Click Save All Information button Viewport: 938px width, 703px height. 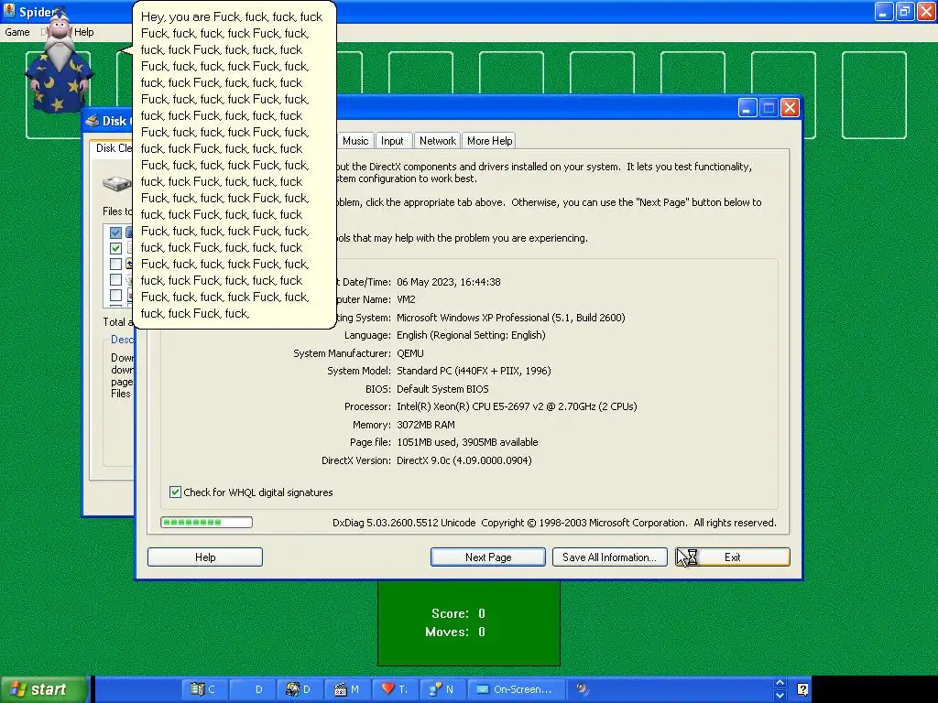(609, 557)
